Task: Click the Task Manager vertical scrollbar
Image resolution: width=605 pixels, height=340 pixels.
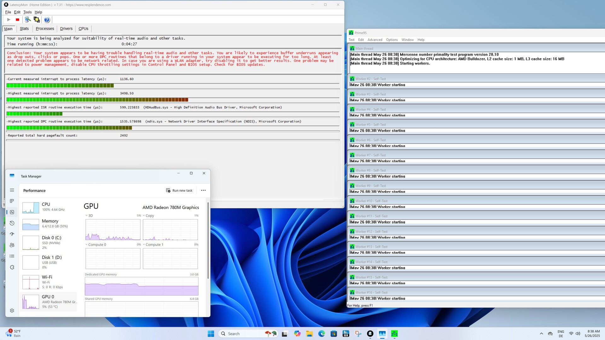Action: pyautogui.click(x=208, y=241)
